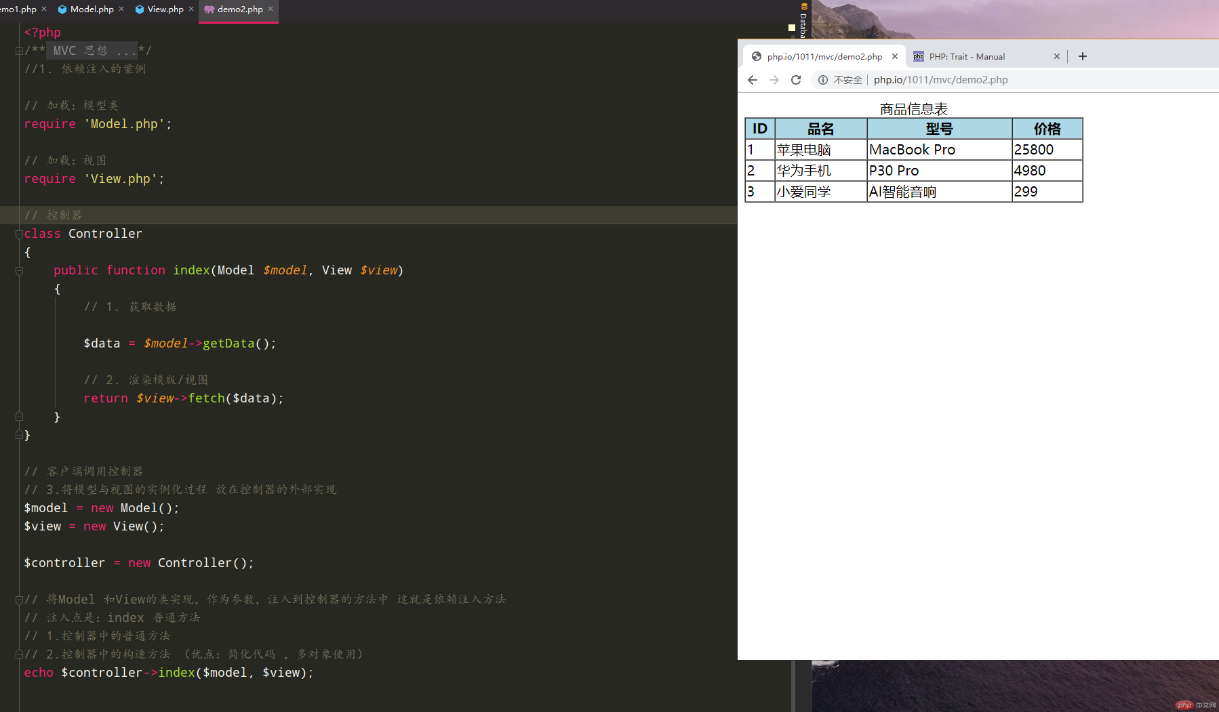Screen dimensions: 1219x712
Task: Go forward in the browser
Action: click(774, 80)
